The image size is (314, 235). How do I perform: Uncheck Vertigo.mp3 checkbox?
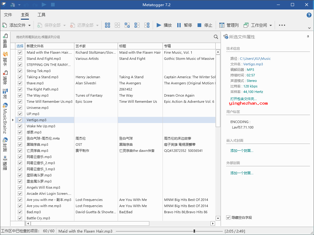click(x=20, y=120)
